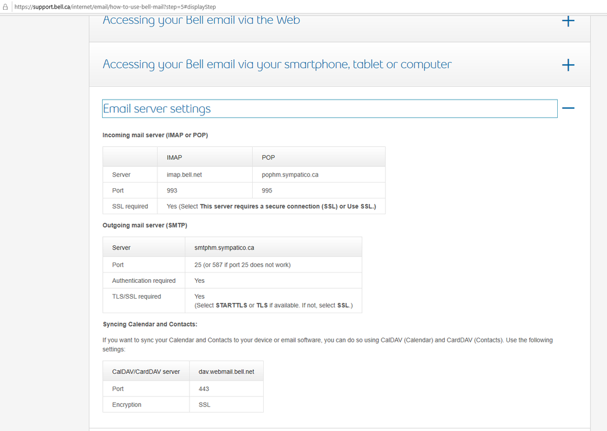The width and height of the screenshot is (607, 431).
Task: Click the "Syncing Calendar and Contacts:" heading
Action: pyautogui.click(x=150, y=324)
